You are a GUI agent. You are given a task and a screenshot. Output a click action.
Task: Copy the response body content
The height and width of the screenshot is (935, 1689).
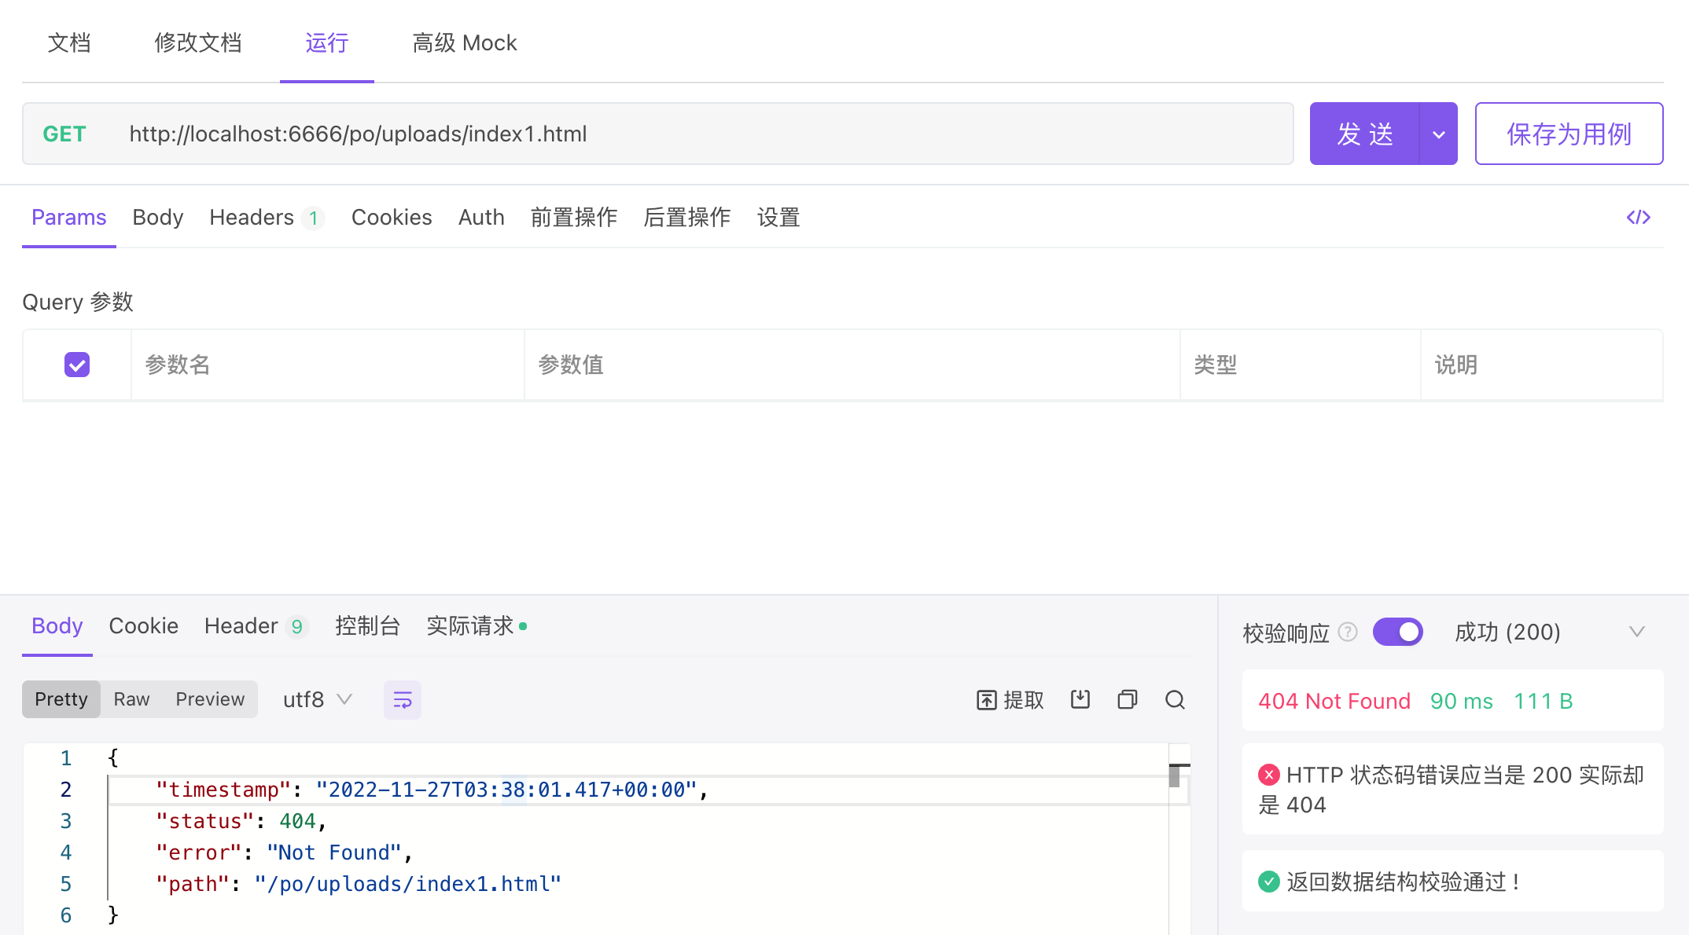point(1128,699)
